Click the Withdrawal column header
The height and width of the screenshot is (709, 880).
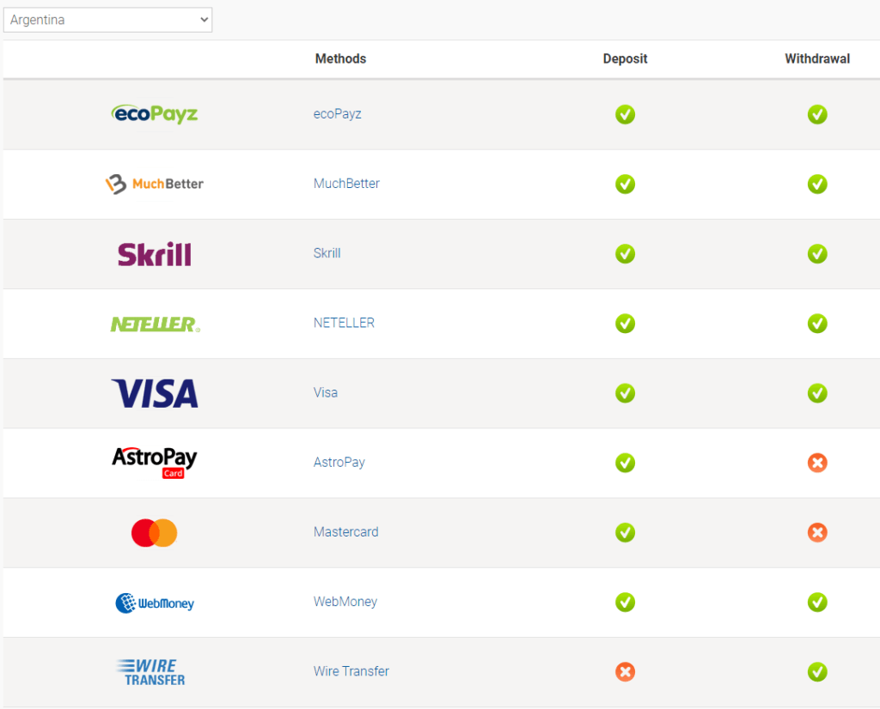click(x=817, y=58)
